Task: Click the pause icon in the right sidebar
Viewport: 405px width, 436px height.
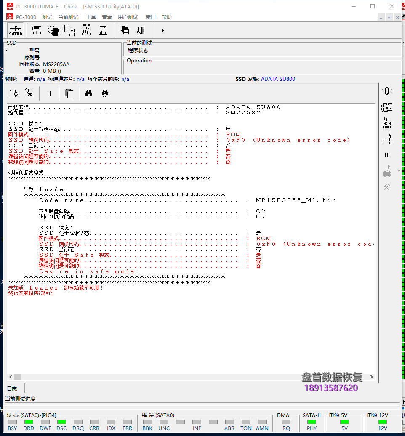Action: click(386, 155)
